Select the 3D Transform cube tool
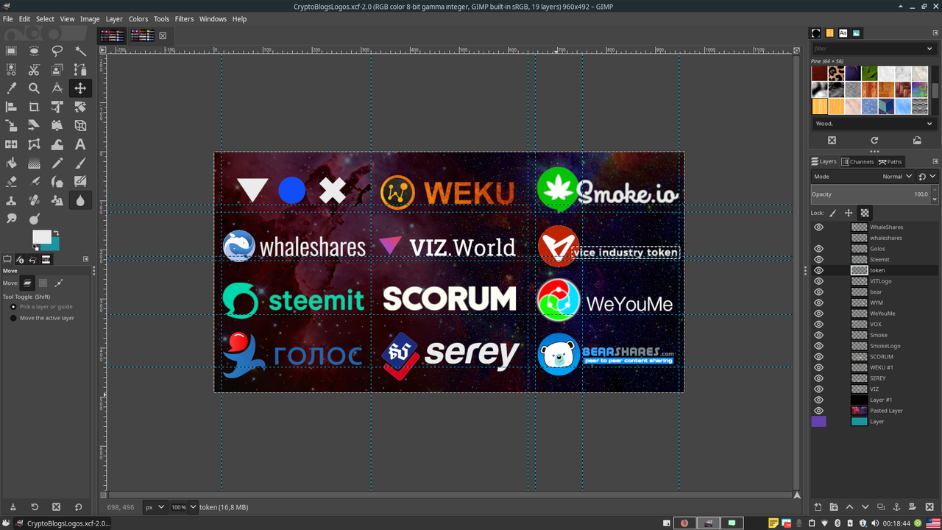This screenshot has width=942, height=530. click(80, 125)
